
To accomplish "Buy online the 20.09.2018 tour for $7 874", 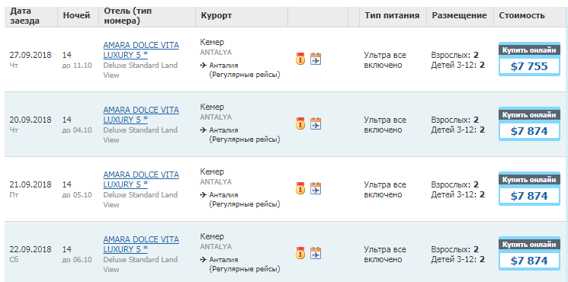I will pos(529,123).
